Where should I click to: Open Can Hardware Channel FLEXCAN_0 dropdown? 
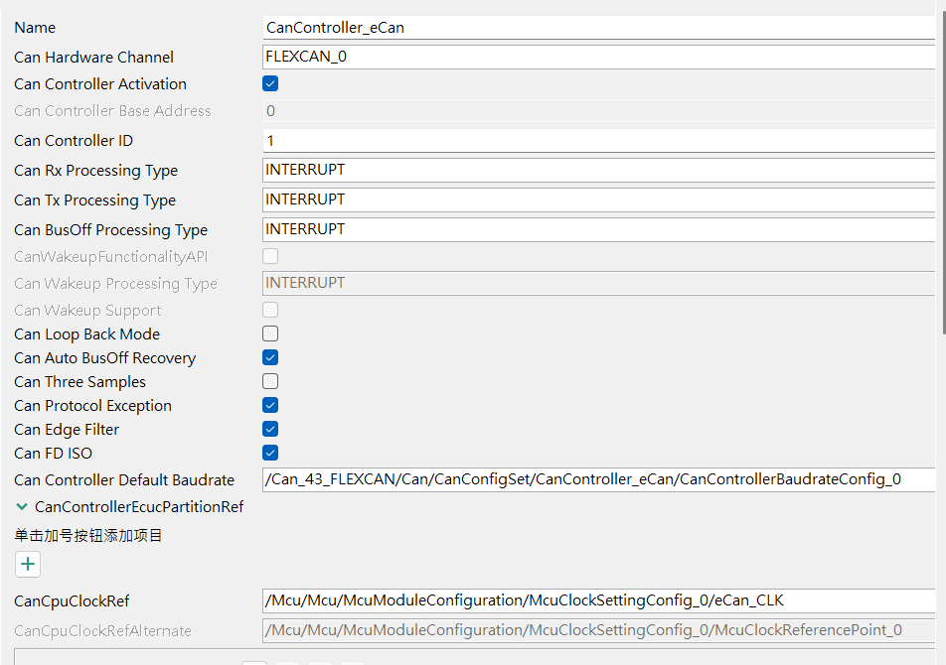tap(598, 57)
